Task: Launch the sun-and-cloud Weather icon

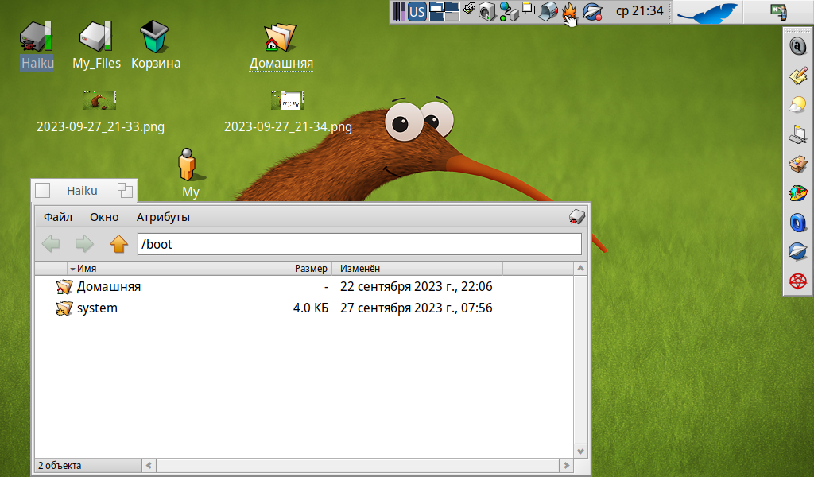Action: 798,104
